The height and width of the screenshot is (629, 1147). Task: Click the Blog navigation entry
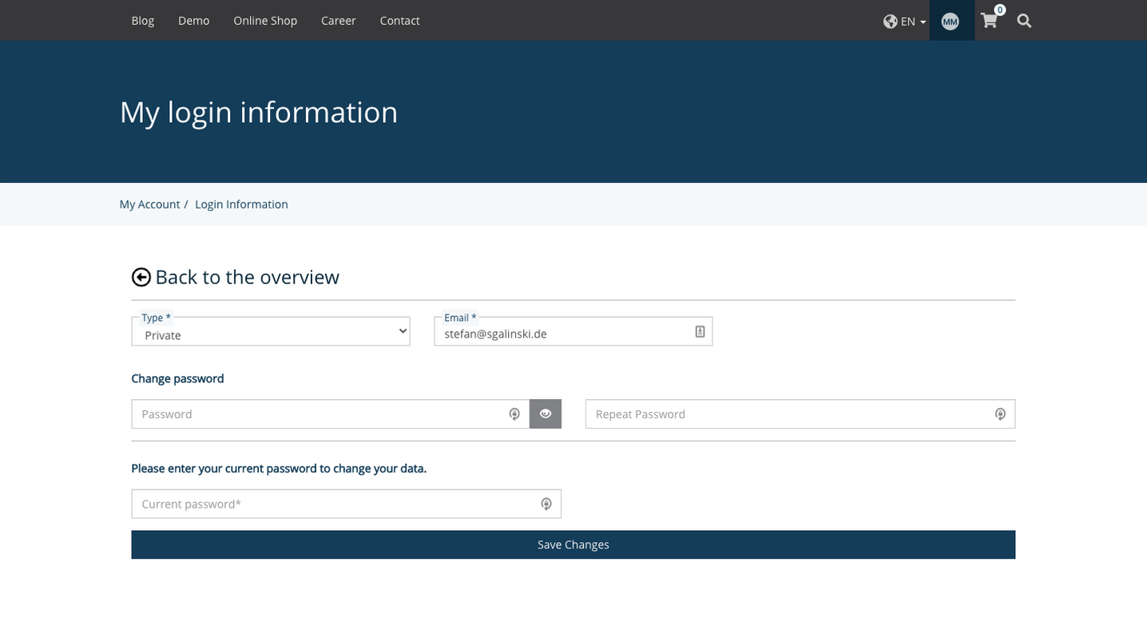(x=142, y=21)
